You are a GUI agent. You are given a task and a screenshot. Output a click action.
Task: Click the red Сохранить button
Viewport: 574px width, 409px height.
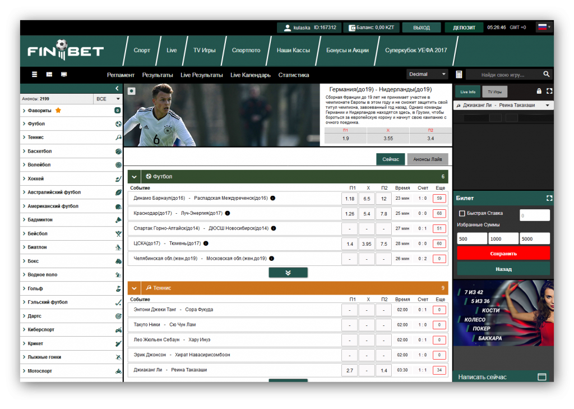tap(503, 254)
